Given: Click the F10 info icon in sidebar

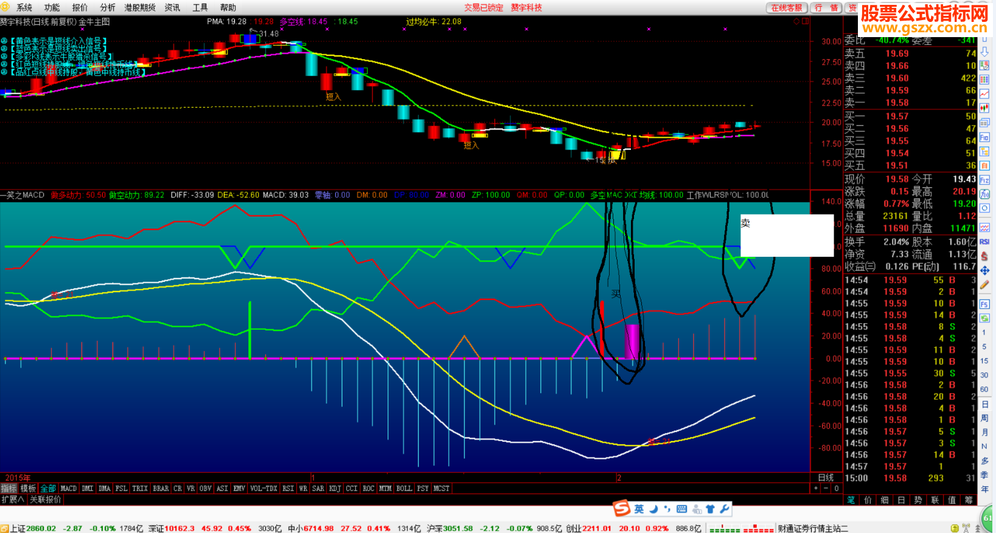Looking at the screenshot, I should pyautogui.click(x=984, y=138).
